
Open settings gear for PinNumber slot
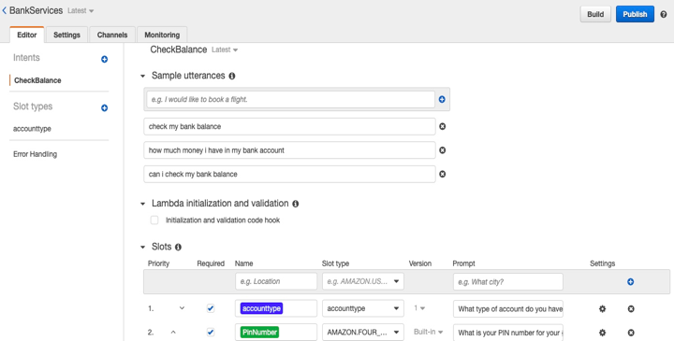602,333
